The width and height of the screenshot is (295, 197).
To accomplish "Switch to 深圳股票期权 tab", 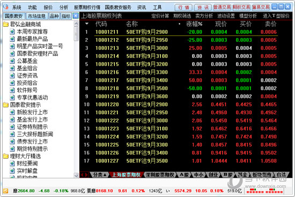I will pyautogui.click(x=160, y=175).
